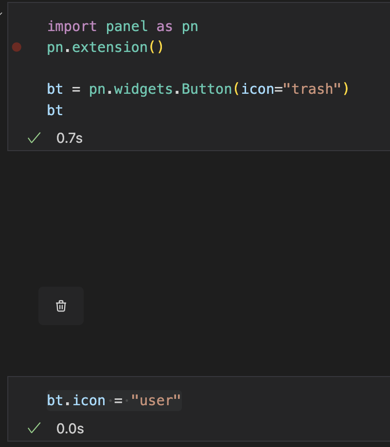Click the 0.7s execution time label
Viewport: 390px width, 447px height.
(69, 138)
